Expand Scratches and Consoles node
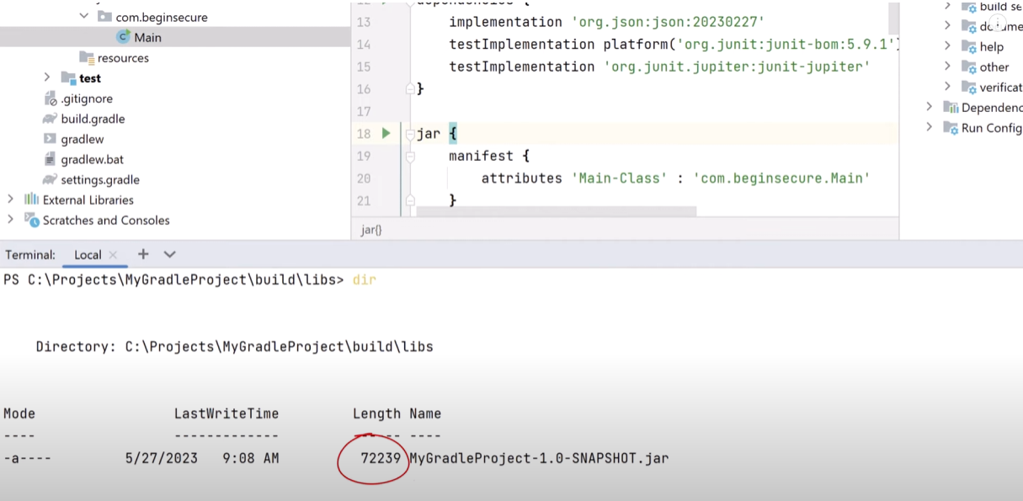 10,220
